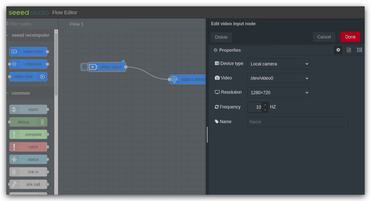
Task: Open the Video device dropdown
Action: pyautogui.click(x=278, y=78)
